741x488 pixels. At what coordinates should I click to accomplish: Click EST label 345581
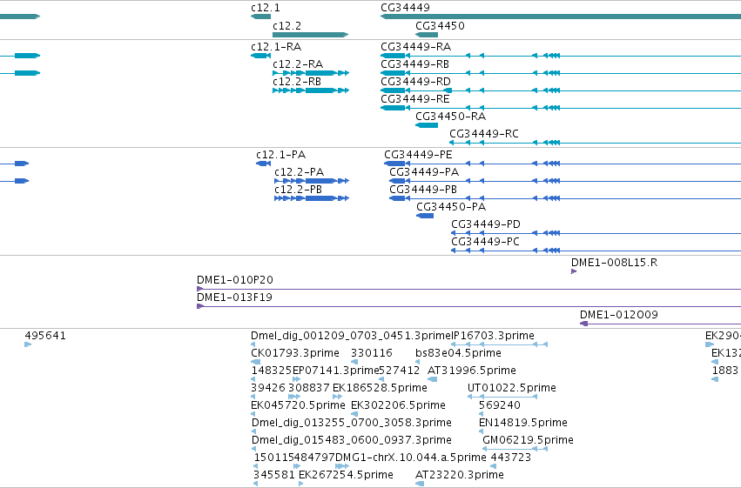(x=274, y=476)
